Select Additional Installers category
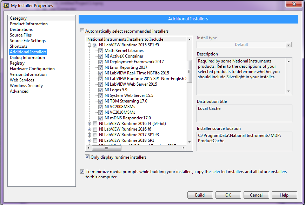 pyautogui.click(x=28, y=52)
